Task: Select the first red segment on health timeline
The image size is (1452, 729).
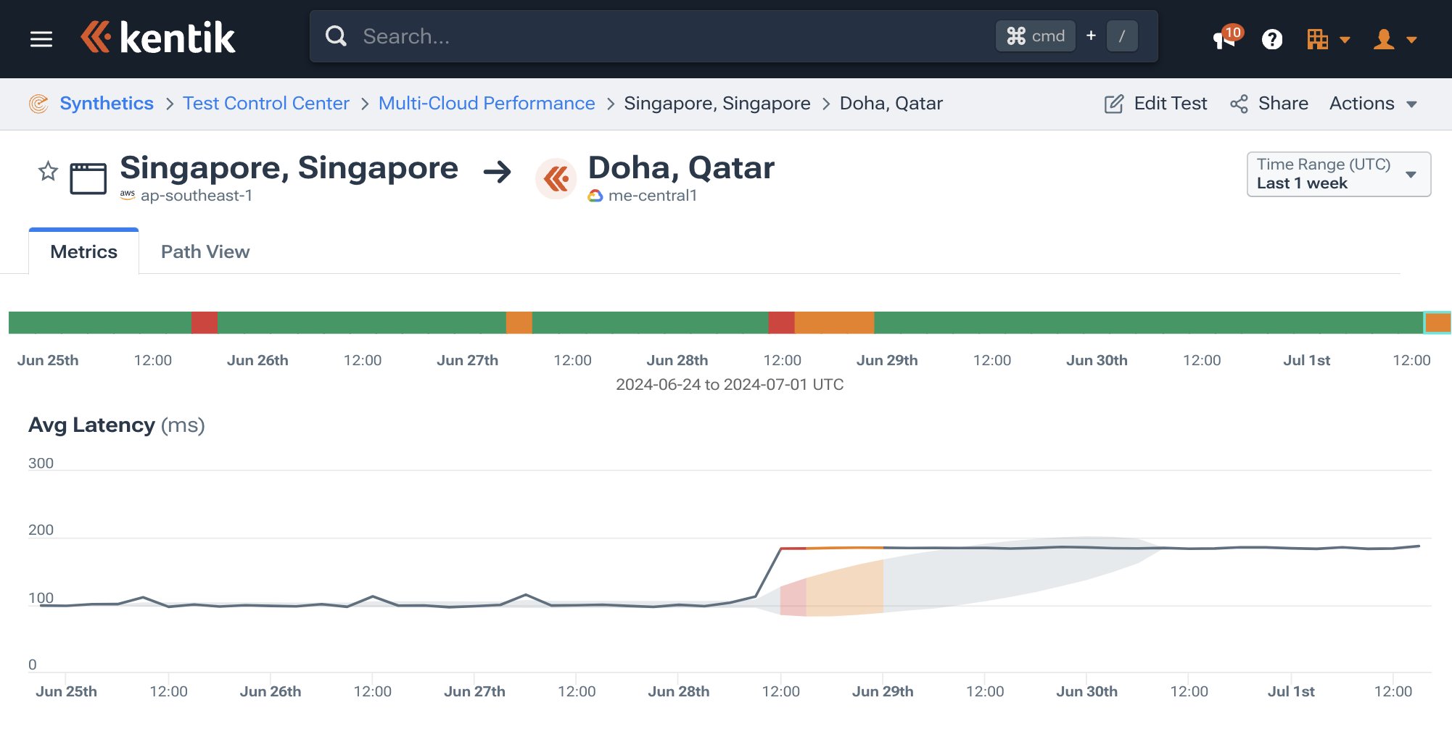Action: click(x=205, y=322)
